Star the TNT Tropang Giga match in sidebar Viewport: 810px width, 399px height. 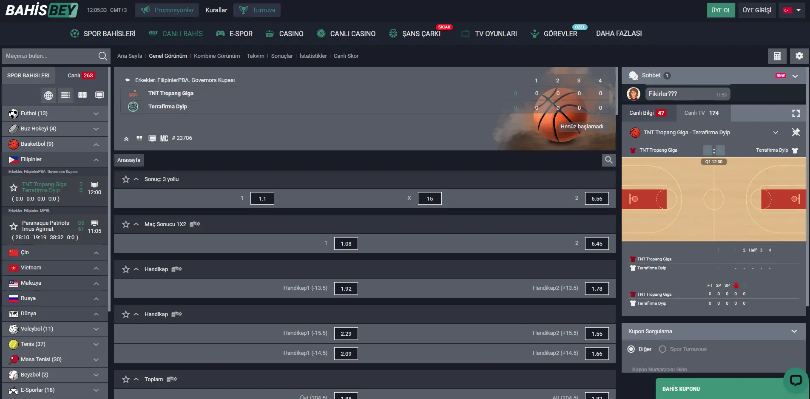pyautogui.click(x=14, y=187)
